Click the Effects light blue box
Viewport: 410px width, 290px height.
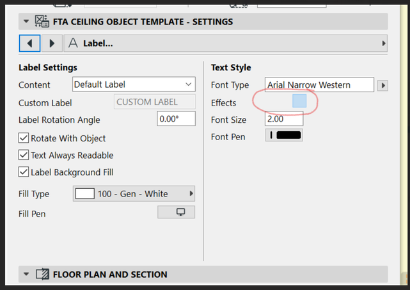pyautogui.click(x=299, y=101)
